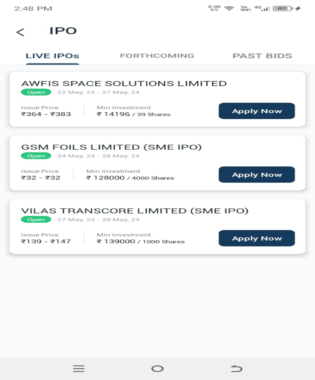Tap the Wi-Fi icon in status bar
This screenshot has height=380, width=315.
(229, 8)
